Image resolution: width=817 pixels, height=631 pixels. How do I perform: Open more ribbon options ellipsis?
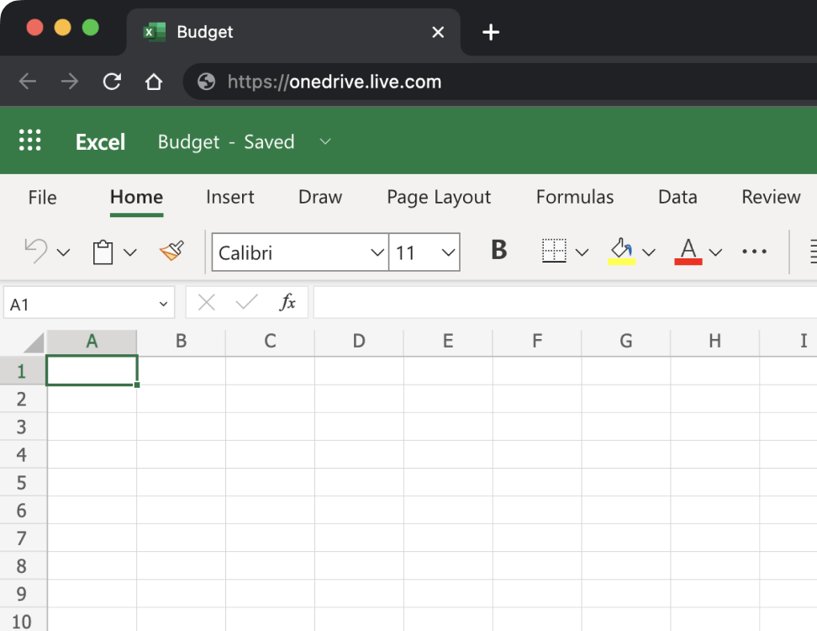pos(754,252)
